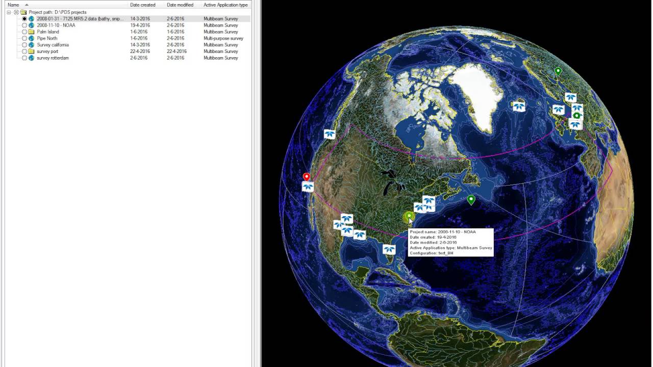Select radio button for Survey california
653x367 pixels.
pos(24,45)
